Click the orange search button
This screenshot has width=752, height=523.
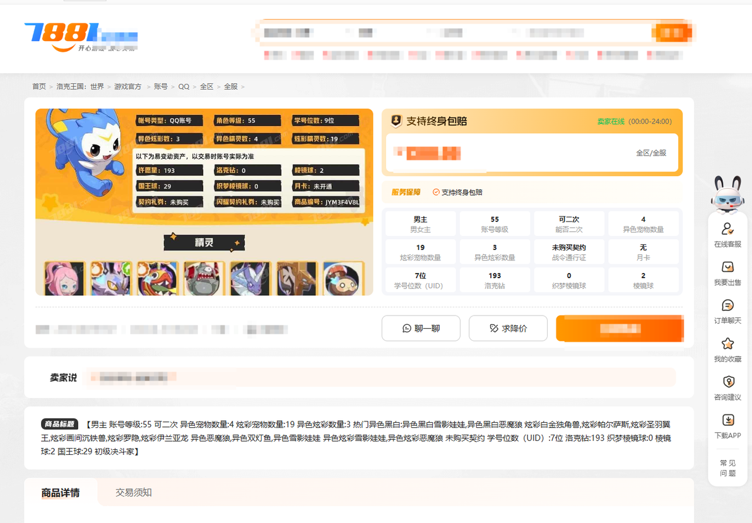point(673,32)
